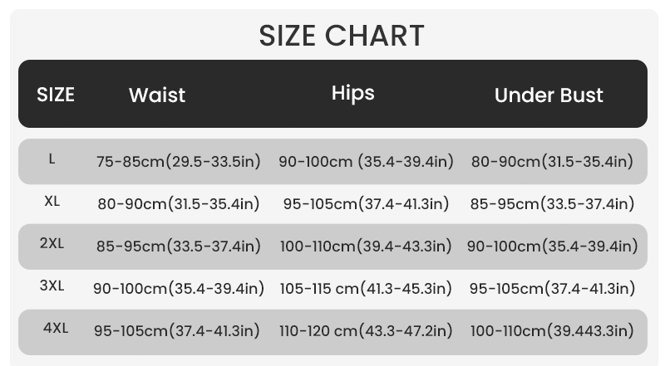Select L hips value 90-100cm

[366, 161]
